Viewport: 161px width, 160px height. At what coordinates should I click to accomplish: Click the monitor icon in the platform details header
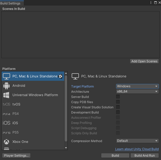click(75, 76)
